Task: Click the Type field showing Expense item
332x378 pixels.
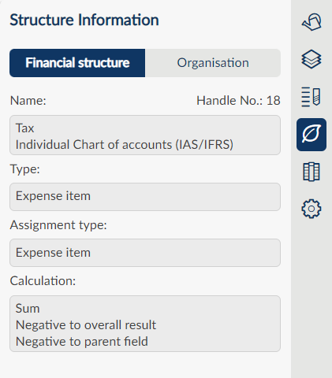Action: 145,197
